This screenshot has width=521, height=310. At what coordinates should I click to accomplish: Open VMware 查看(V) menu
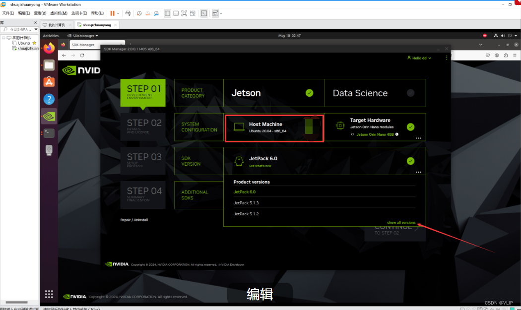40,13
